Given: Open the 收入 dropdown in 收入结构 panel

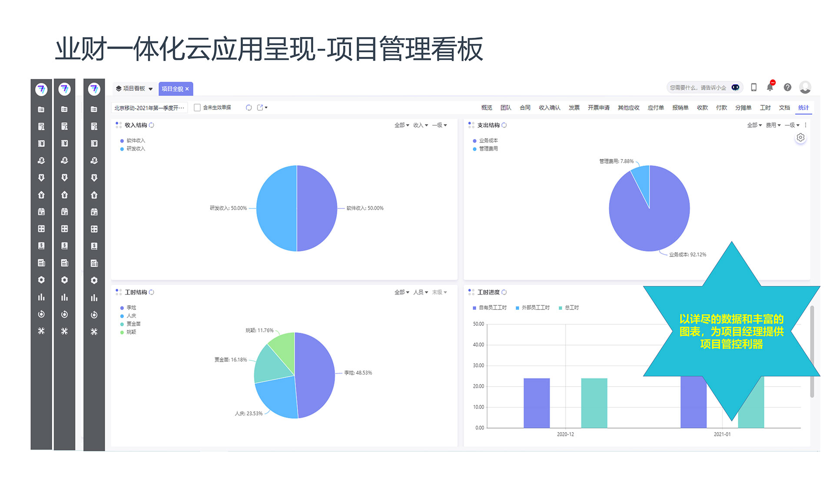Looking at the screenshot, I should point(420,125).
